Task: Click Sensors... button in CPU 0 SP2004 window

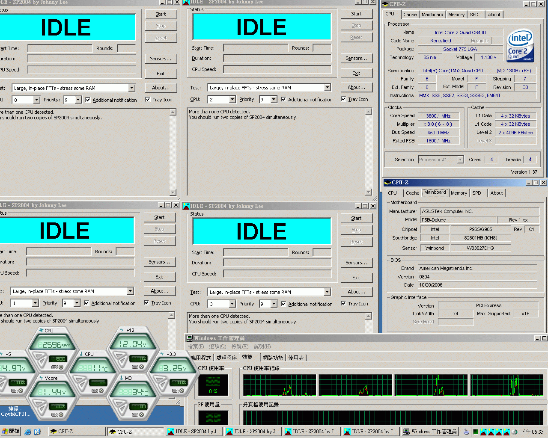Action: click(161, 59)
